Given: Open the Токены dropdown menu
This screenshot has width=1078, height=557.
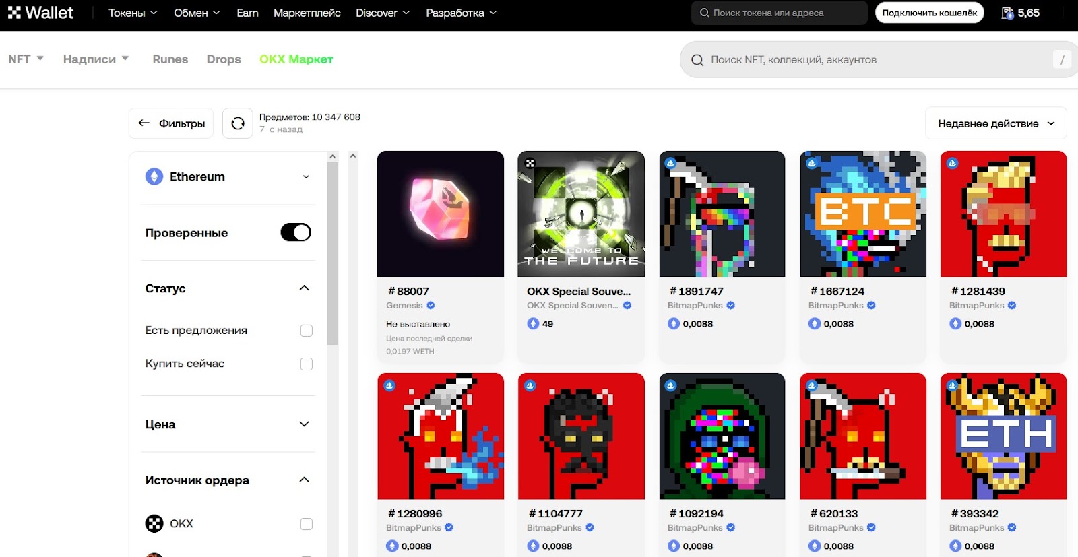Looking at the screenshot, I should [x=133, y=13].
